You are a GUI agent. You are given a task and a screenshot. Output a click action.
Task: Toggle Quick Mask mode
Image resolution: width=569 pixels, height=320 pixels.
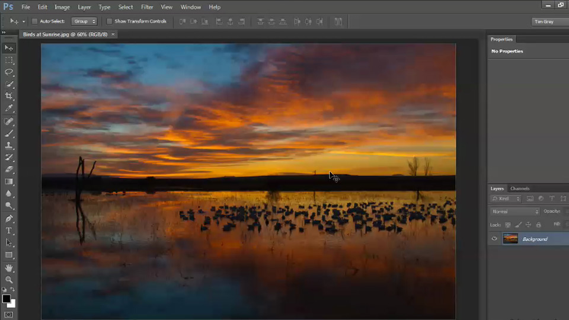(9, 315)
